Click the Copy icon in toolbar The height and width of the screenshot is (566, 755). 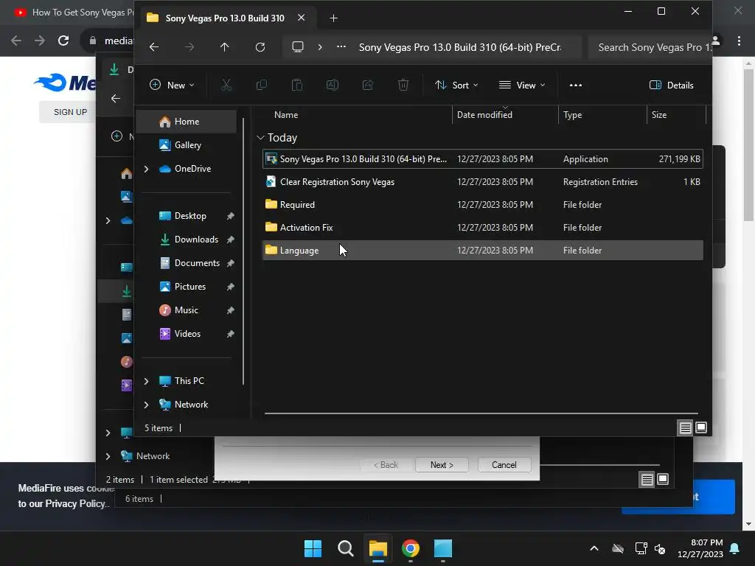click(262, 85)
